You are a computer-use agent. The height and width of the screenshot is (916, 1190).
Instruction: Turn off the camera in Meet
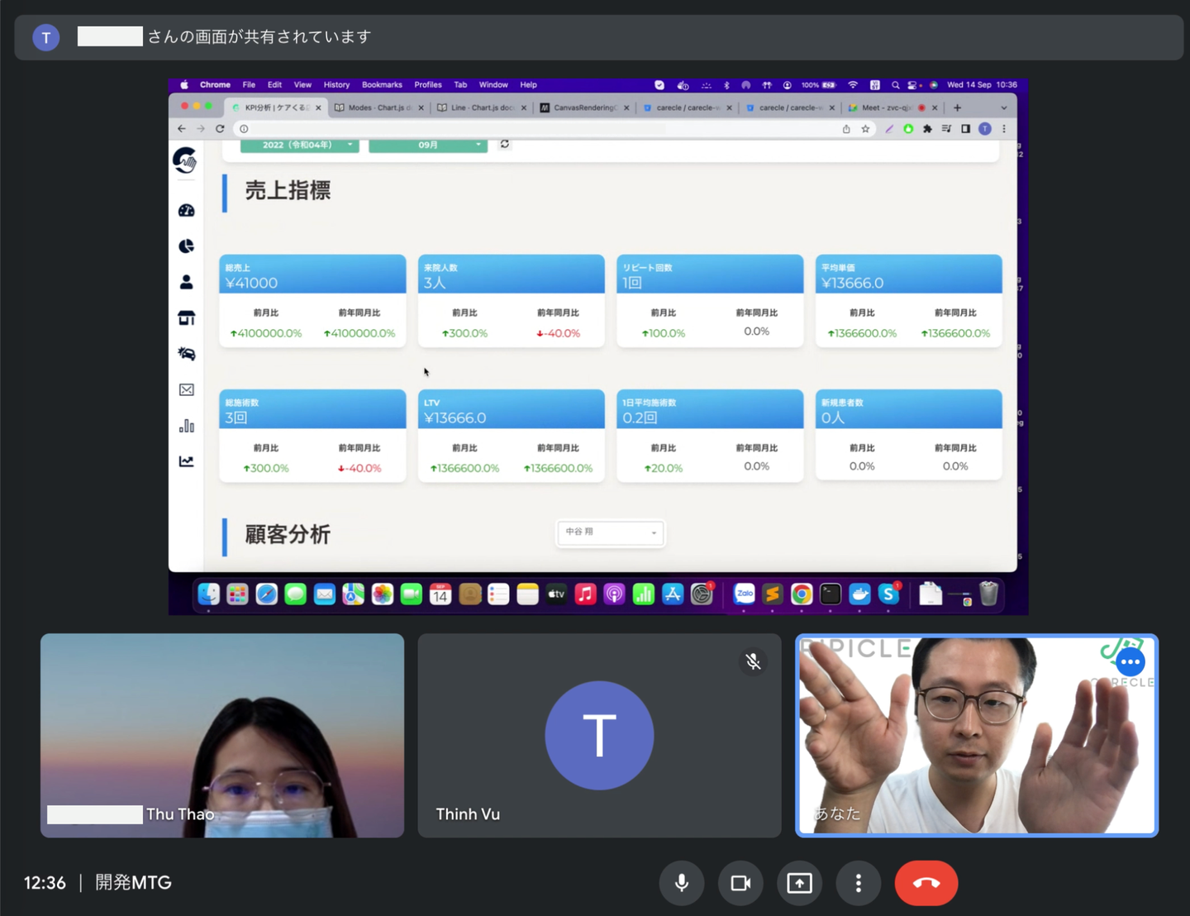point(740,883)
